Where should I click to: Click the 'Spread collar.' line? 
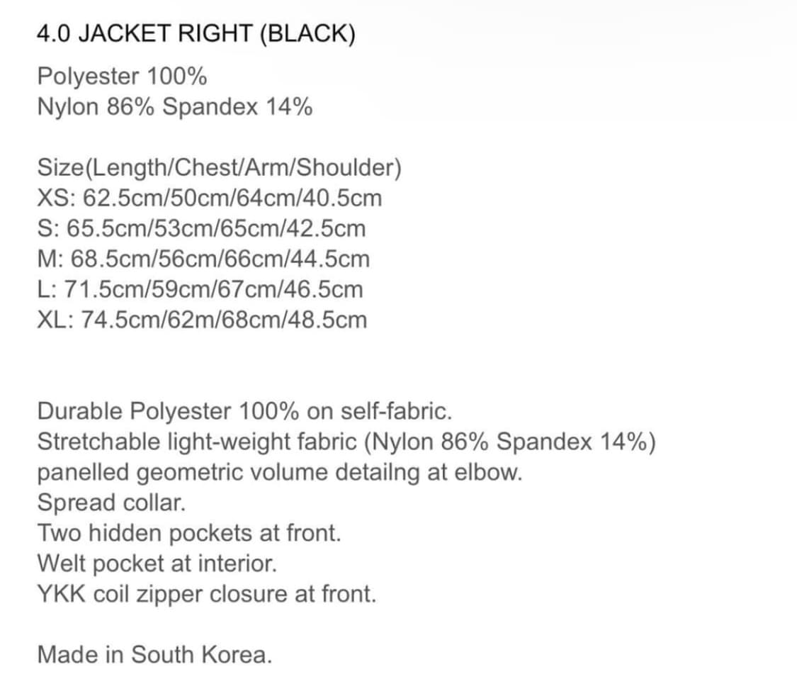pyautogui.click(x=111, y=503)
